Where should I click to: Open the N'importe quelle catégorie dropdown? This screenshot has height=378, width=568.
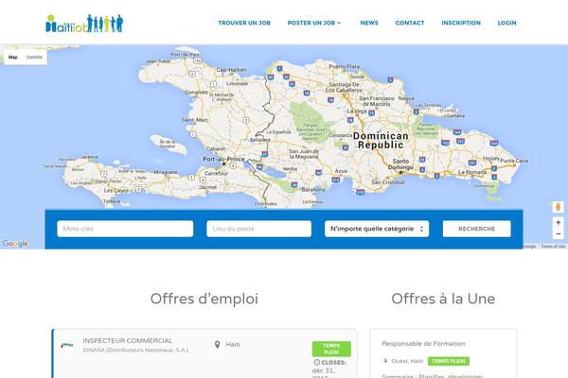[377, 229]
